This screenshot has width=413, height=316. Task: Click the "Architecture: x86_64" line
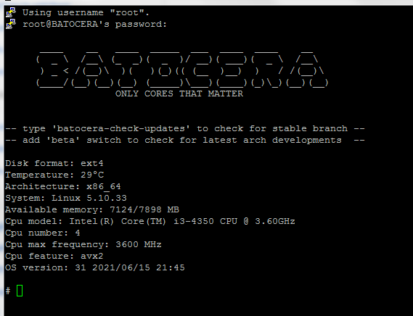click(63, 186)
